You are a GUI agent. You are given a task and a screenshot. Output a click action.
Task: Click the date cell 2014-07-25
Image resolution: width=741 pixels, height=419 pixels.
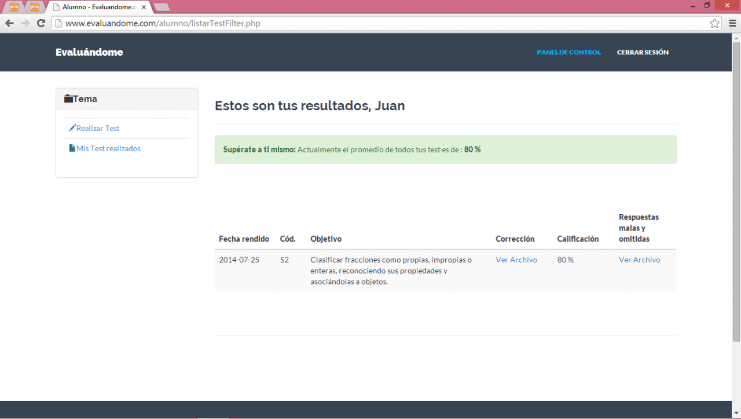[239, 260]
